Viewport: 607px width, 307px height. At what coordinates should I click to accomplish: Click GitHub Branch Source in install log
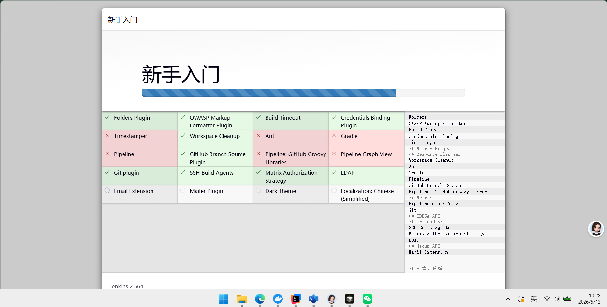(435, 185)
